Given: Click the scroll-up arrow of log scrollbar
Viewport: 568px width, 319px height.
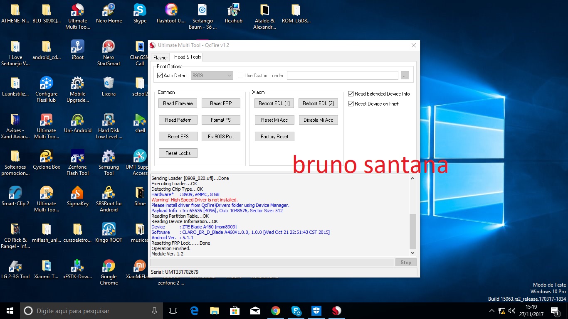Looking at the screenshot, I should 412,178.
